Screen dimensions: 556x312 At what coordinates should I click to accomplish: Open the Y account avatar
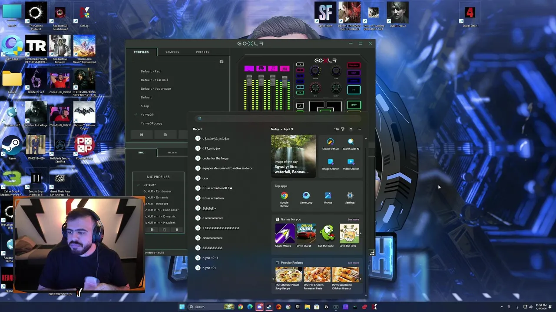[x=351, y=129]
